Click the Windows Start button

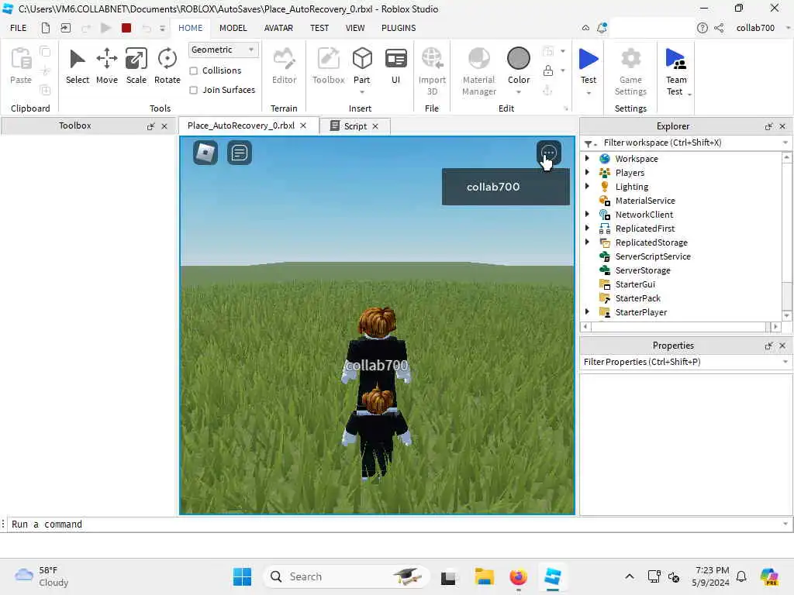pos(242,576)
